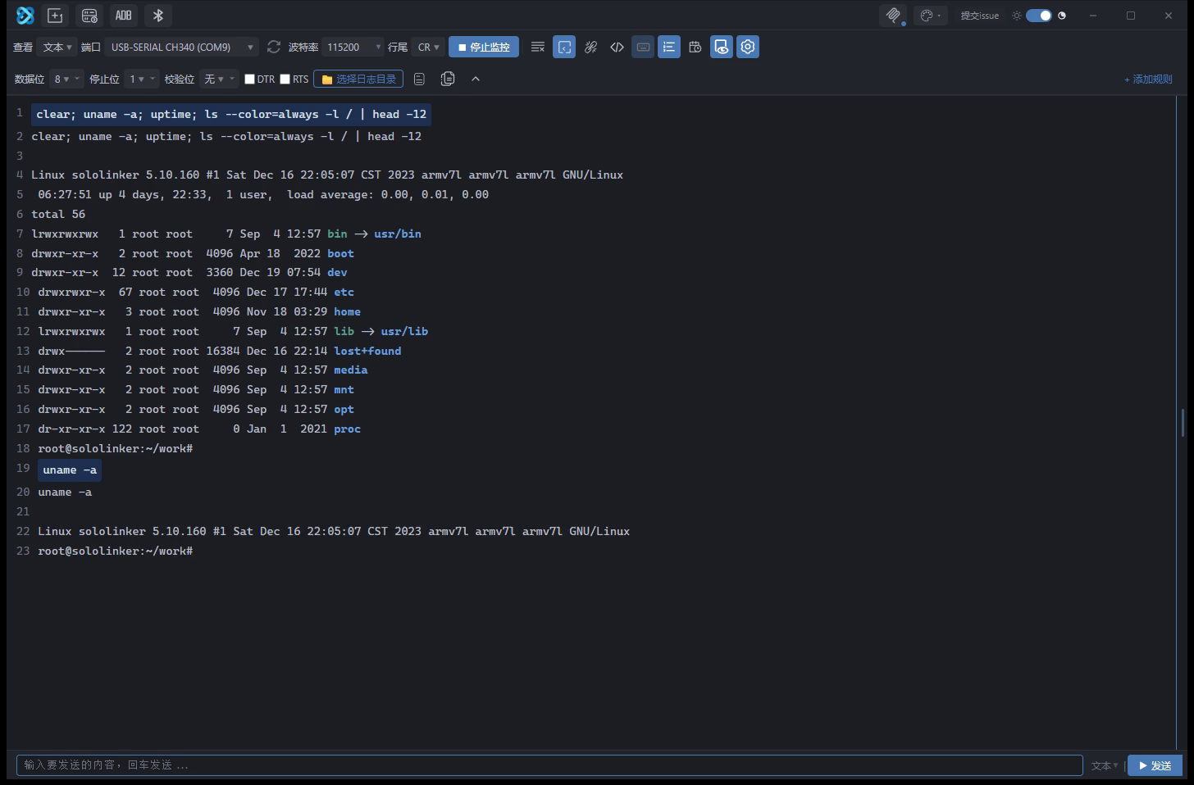
Task: Open the theme palette dropdown
Action: click(930, 16)
